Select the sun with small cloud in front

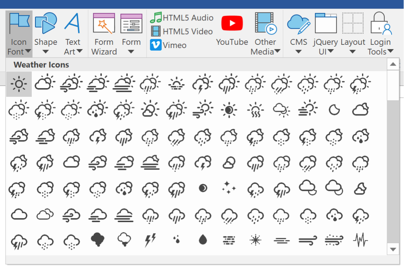coord(150,109)
